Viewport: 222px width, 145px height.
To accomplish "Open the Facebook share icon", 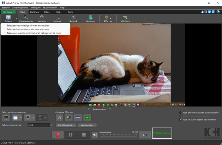I will (x=206, y=12).
